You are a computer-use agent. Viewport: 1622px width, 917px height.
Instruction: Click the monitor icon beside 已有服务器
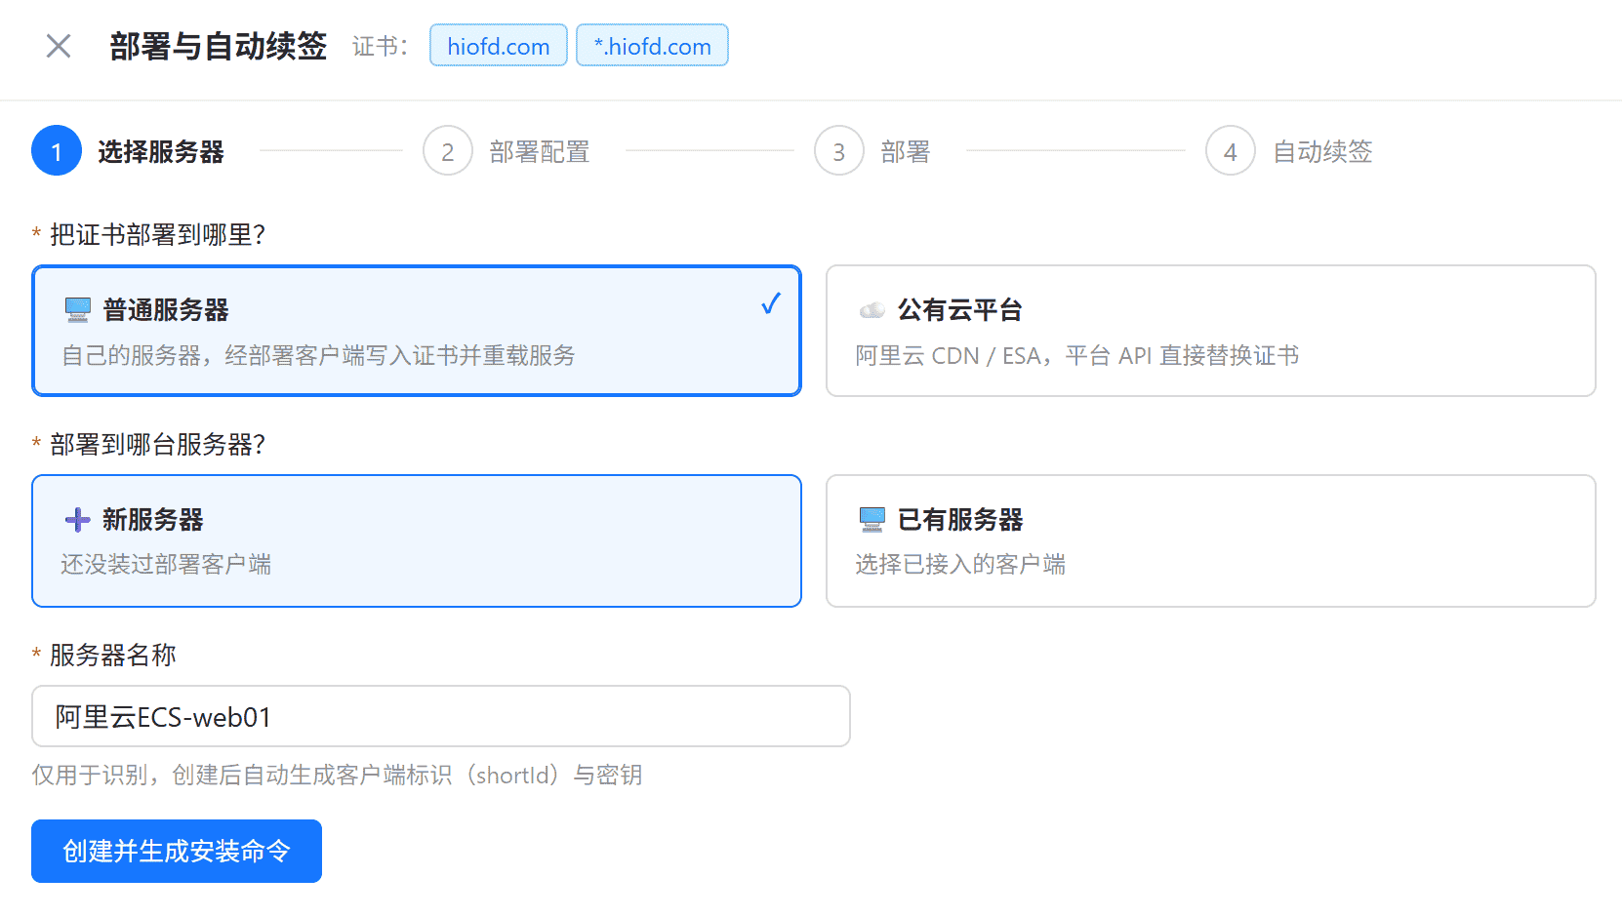[x=872, y=520]
